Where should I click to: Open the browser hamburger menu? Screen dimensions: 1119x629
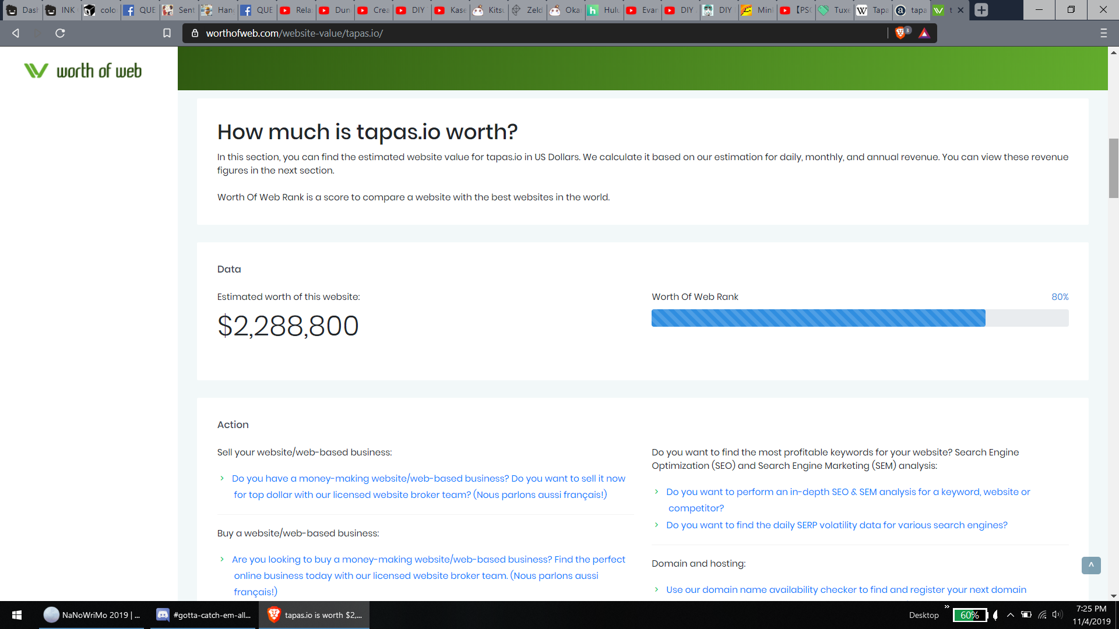1103,33
